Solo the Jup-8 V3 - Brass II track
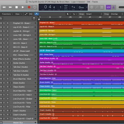The image size is (124, 124). tap(4, 27)
